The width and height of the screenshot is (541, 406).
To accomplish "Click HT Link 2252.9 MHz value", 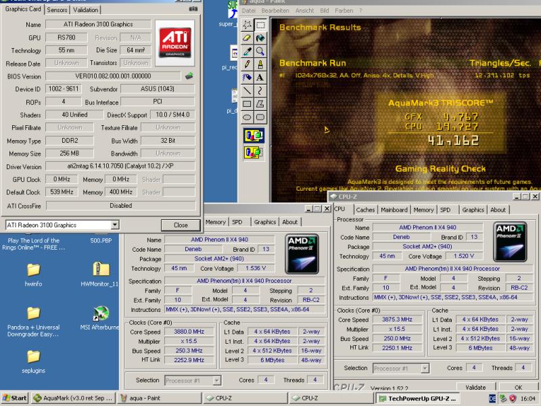I will click(189, 360).
